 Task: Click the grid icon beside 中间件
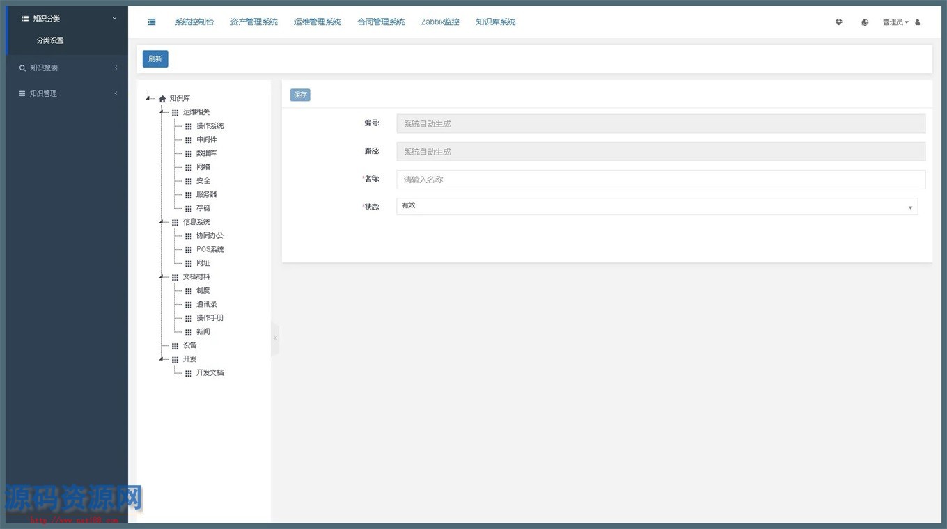point(189,140)
